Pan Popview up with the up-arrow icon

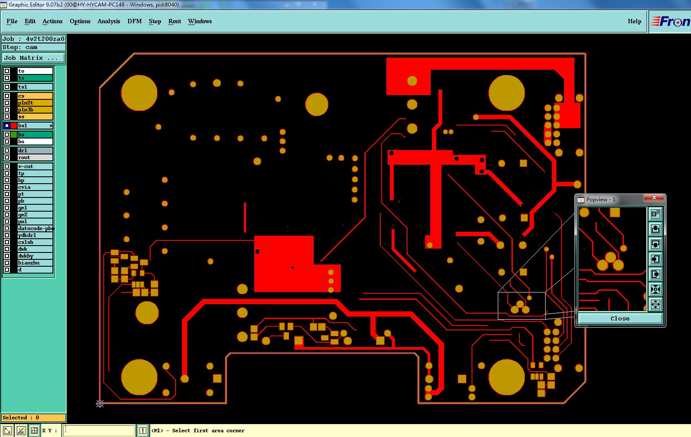click(655, 229)
